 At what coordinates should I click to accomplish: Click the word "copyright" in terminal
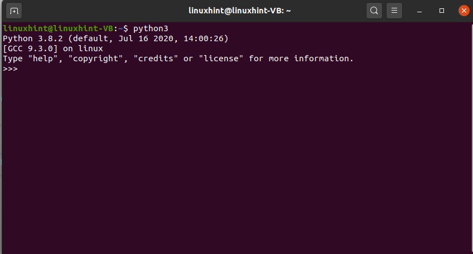(96, 58)
